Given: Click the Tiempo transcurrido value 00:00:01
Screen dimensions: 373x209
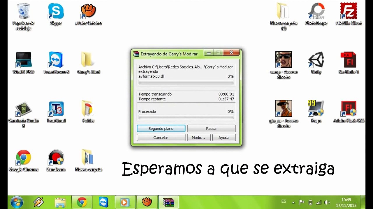Looking at the screenshot, I should point(226,94).
